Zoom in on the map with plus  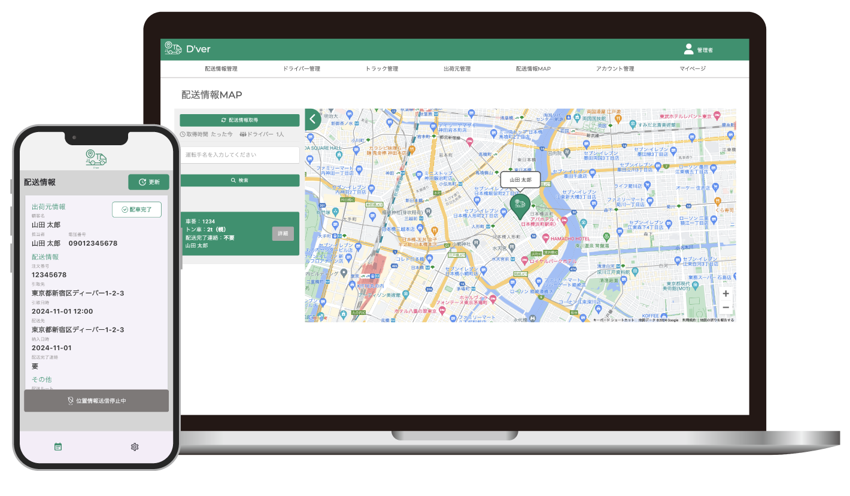pos(725,294)
